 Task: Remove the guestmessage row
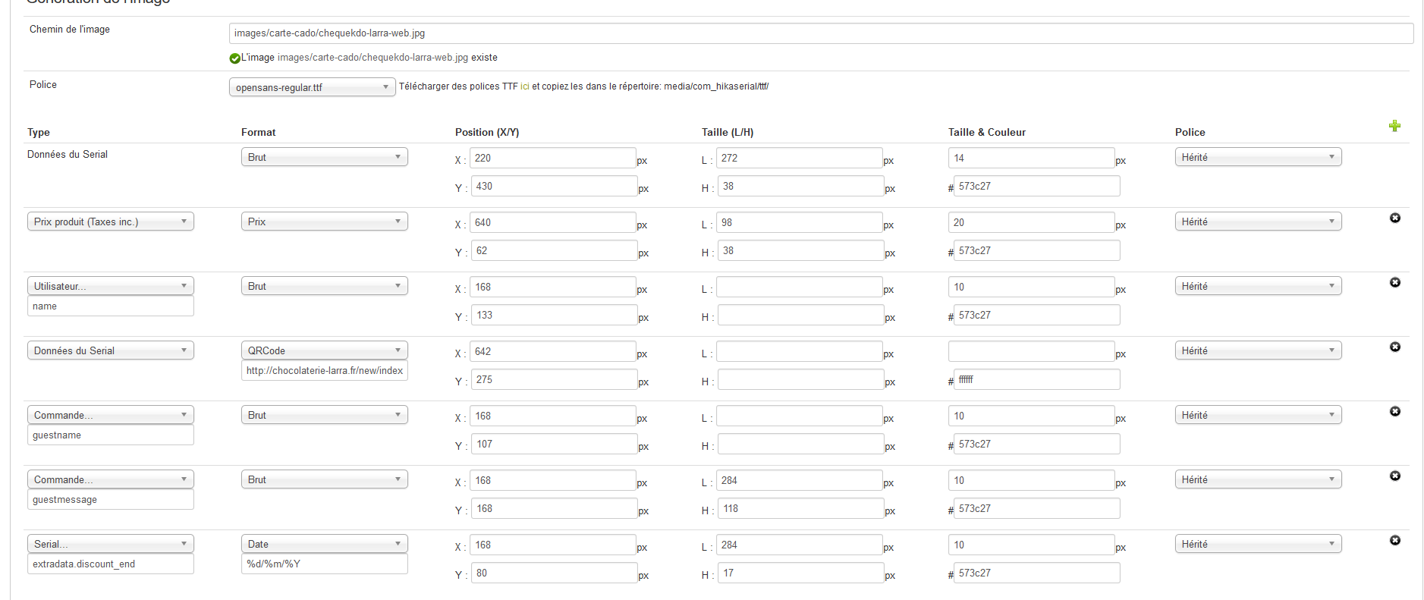click(x=1394, y=476)
